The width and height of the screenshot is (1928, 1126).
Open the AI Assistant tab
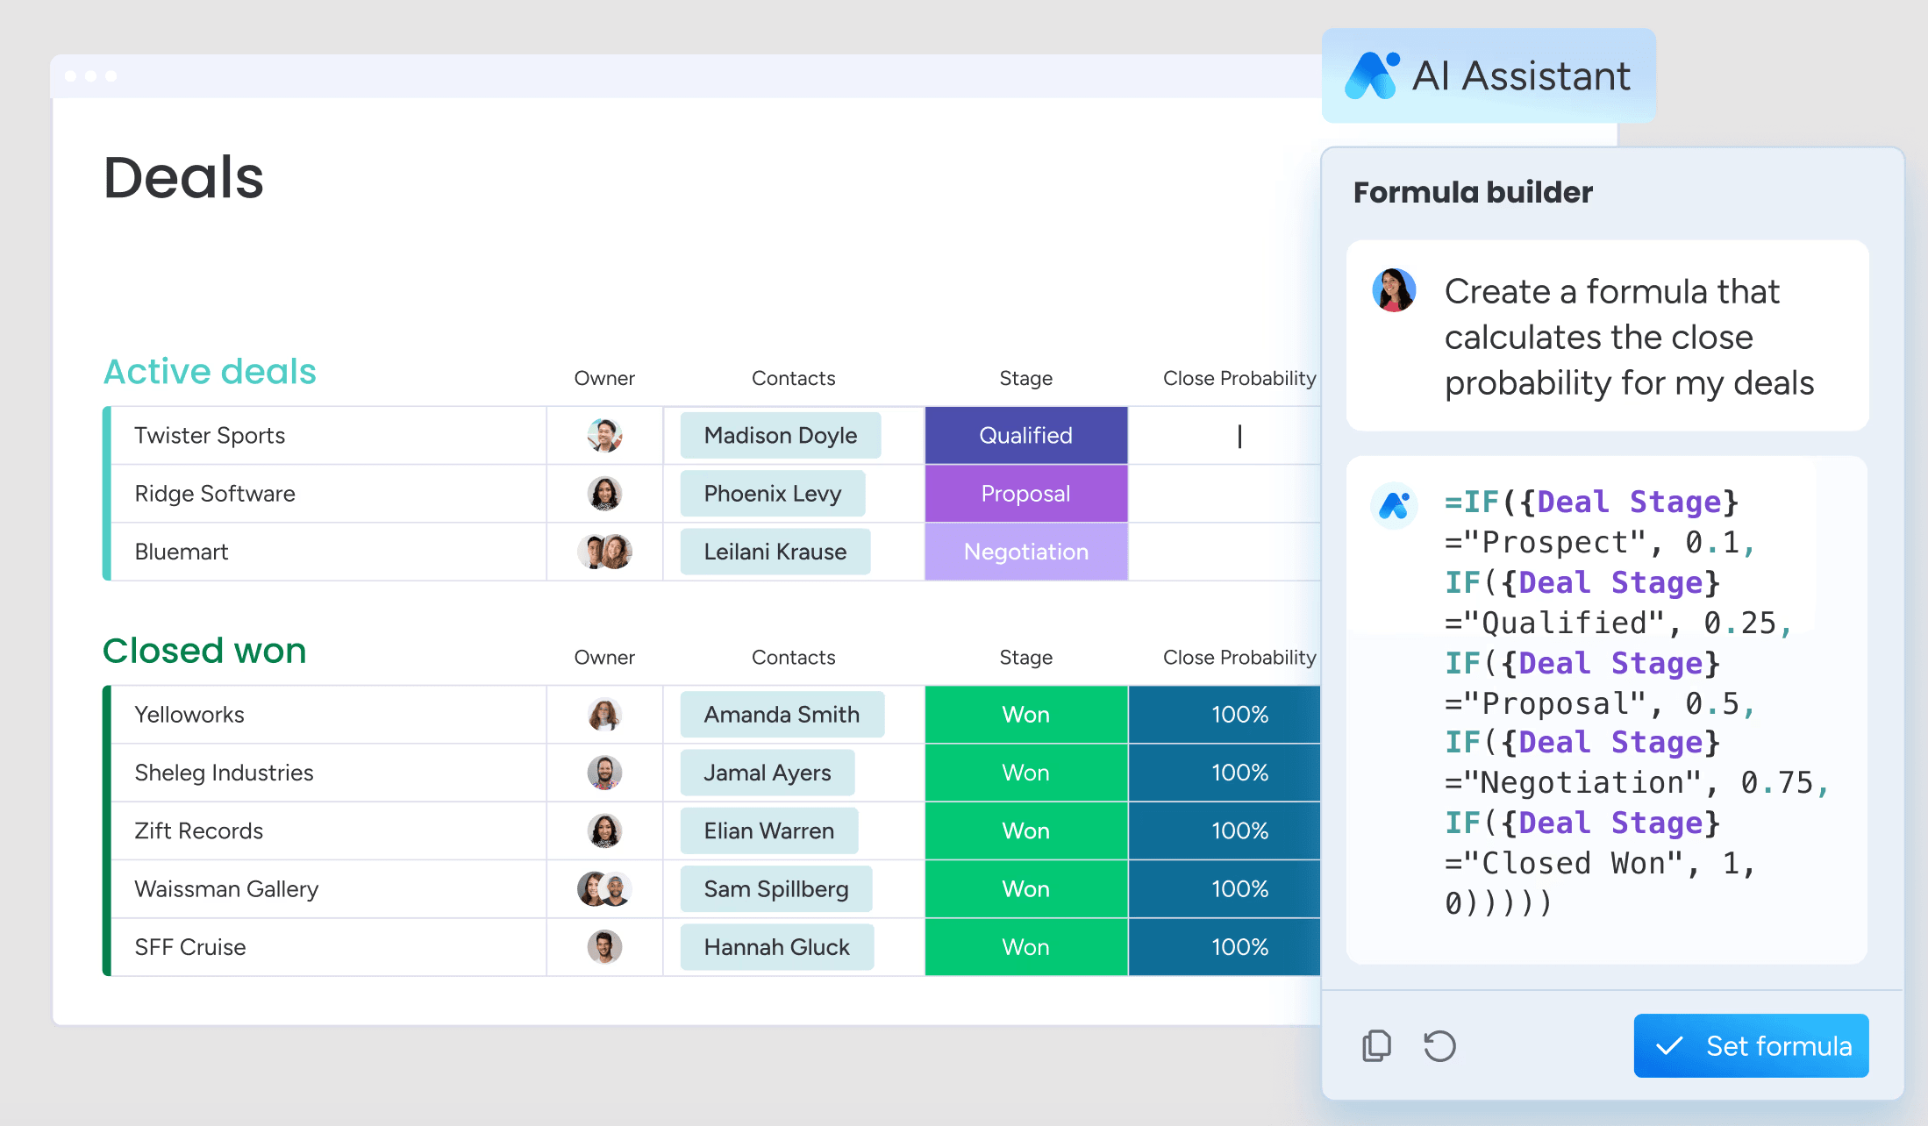1489,75
